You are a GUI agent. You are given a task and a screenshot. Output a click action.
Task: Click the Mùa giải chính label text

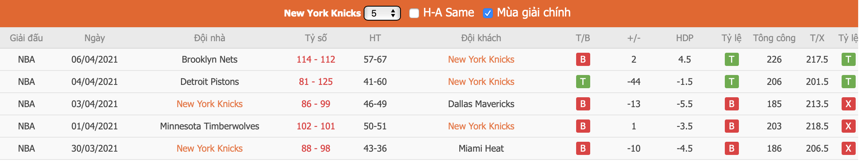pos(533,13)
